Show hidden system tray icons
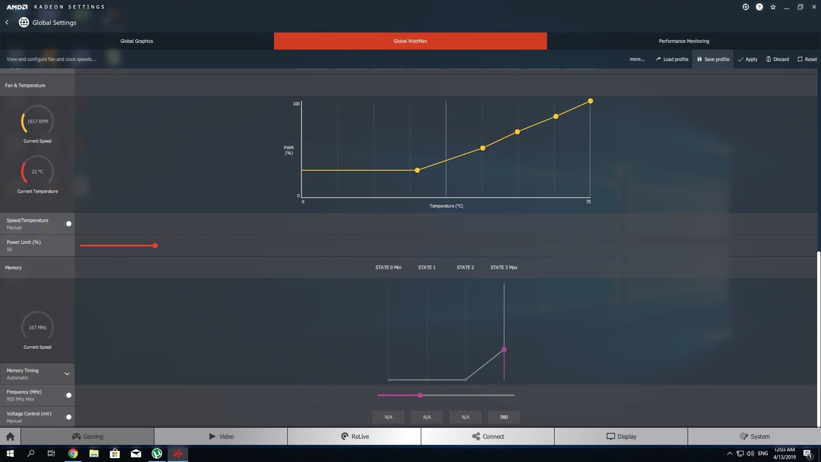The image size is (821, 462). [x=730, y=454]
